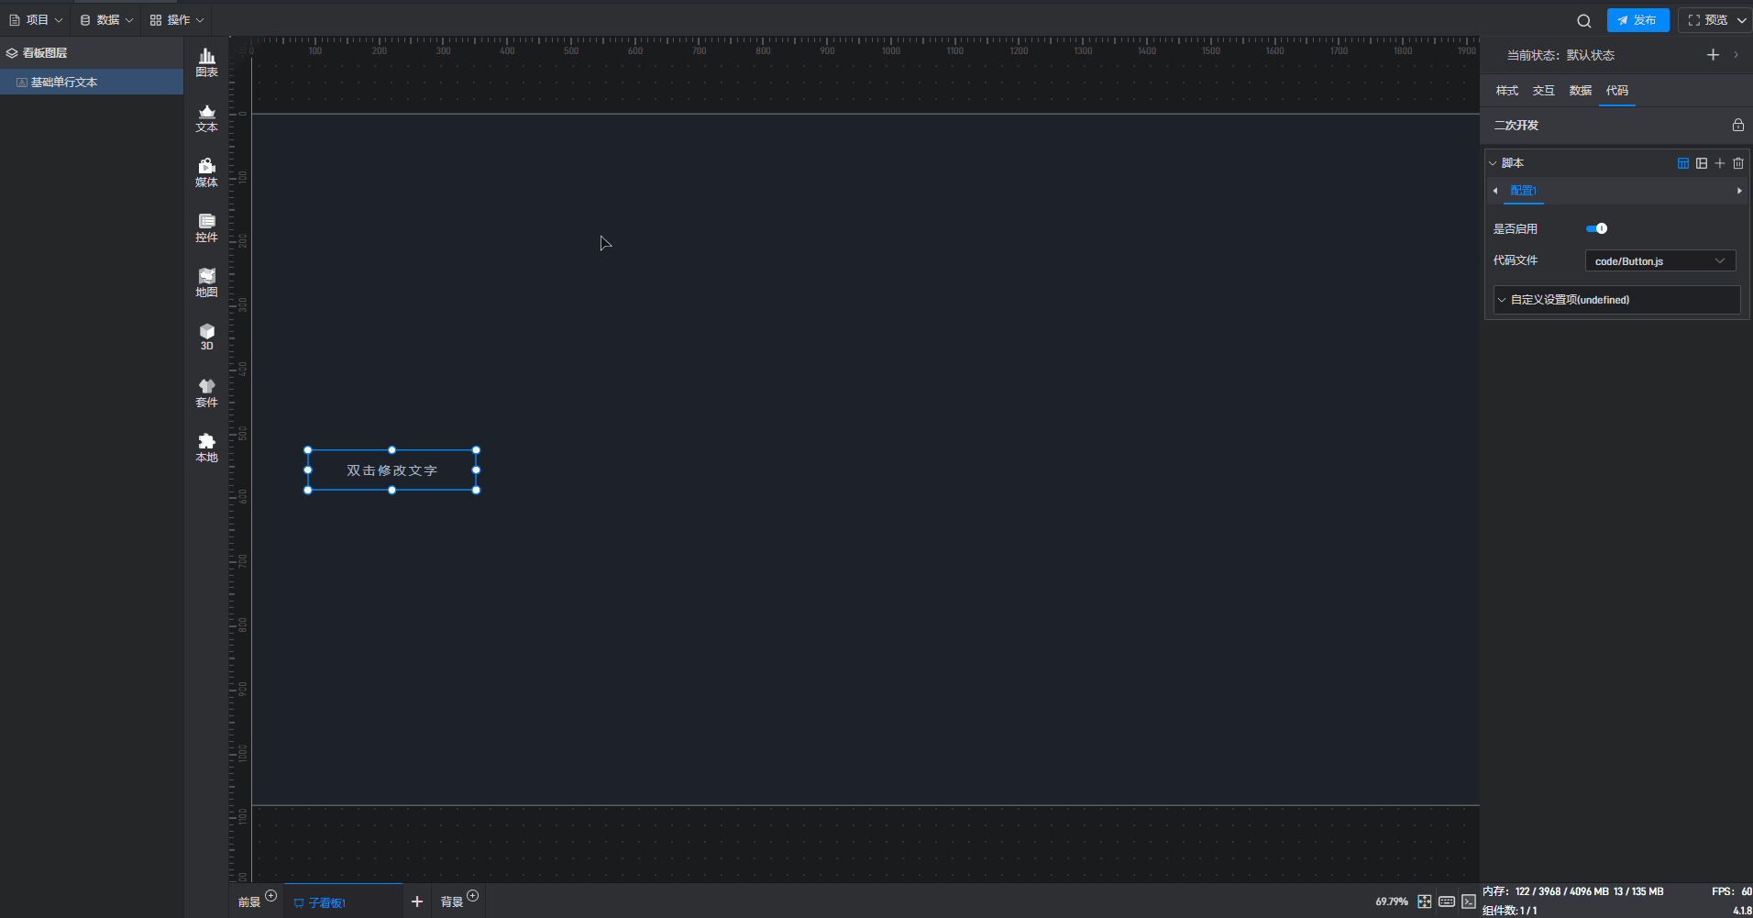The image size is (1753, 918).
Task: Click the 前景 foreground label
Action: click(x=249, y=902)
